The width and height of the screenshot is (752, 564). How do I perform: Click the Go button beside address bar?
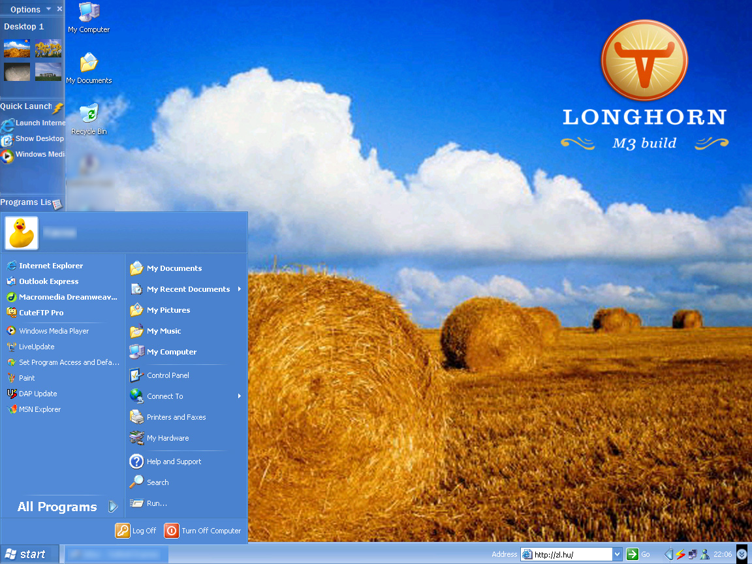638,554
